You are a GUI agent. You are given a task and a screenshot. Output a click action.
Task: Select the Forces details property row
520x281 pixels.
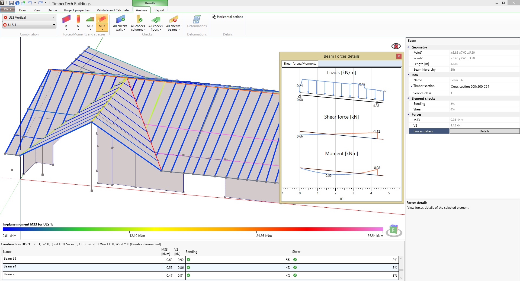tap(429, 131)
